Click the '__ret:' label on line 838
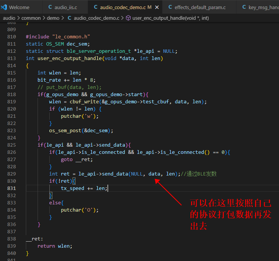The height and width of the screenshot is (261, 279). pos(34,239)
